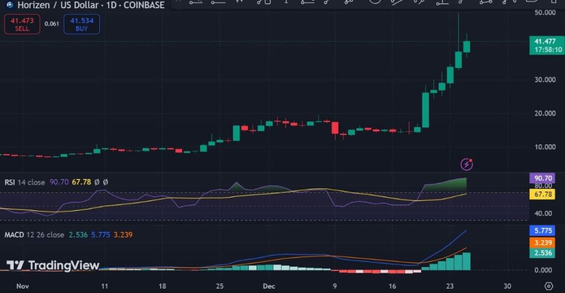Click the blue BUY 41.534 button
Screen dimensions: 565x293
coord(82,24)
